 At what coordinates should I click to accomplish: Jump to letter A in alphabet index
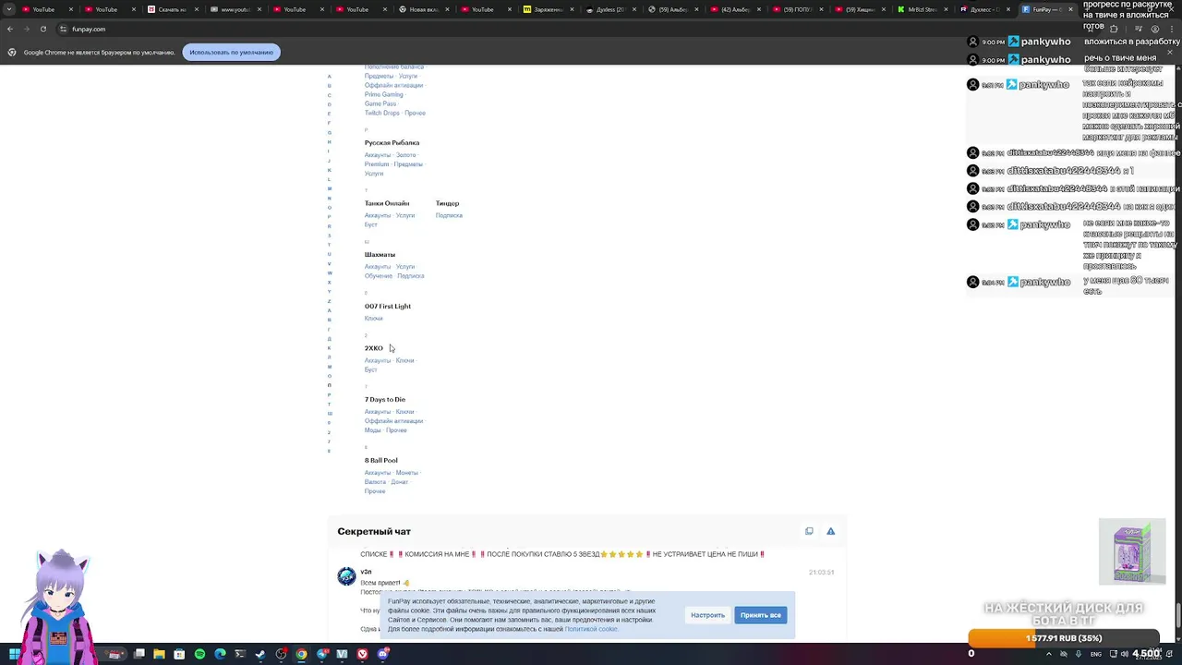pyautogui.click(x=329, y=77)
